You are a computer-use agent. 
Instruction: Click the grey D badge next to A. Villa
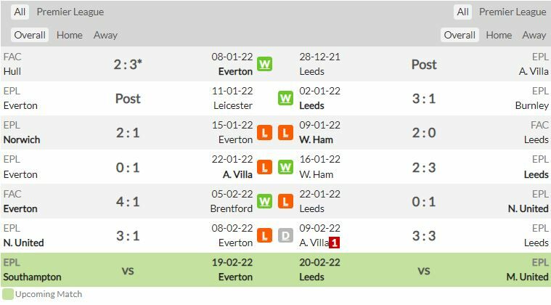(x=285, y=235)
